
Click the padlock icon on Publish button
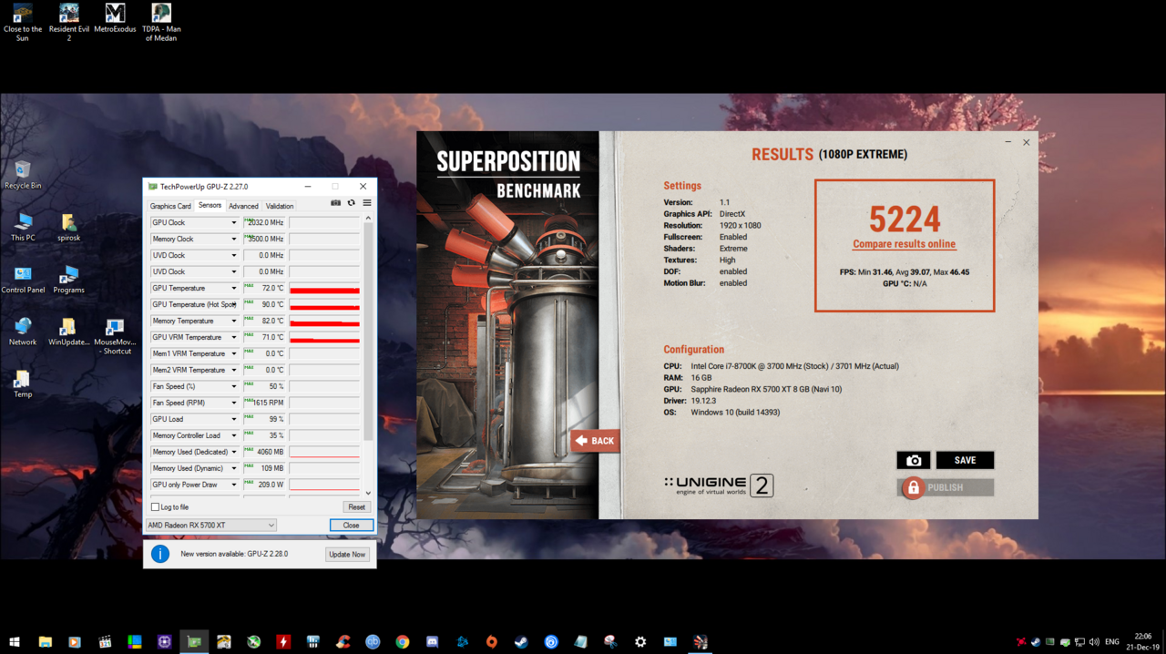click(x=913, y=487)
